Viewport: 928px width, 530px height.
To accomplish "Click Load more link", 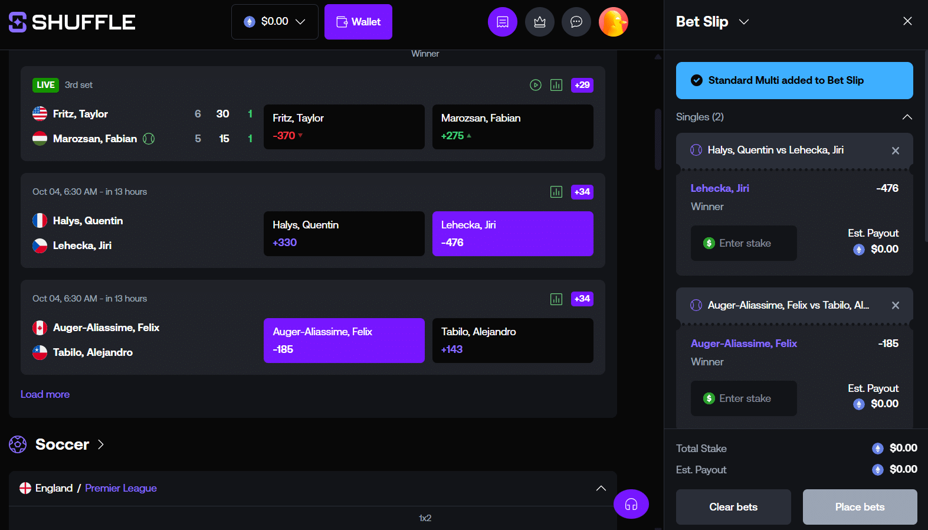I will click(x=45, y=394).
